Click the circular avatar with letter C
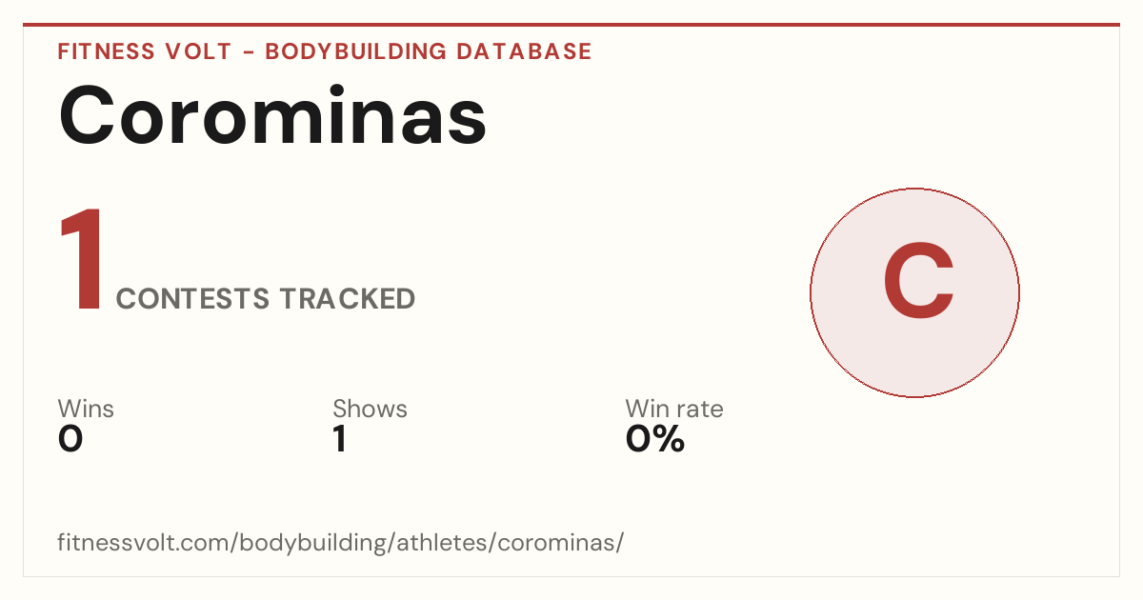 pyautogui.click(x=914, y=292)
